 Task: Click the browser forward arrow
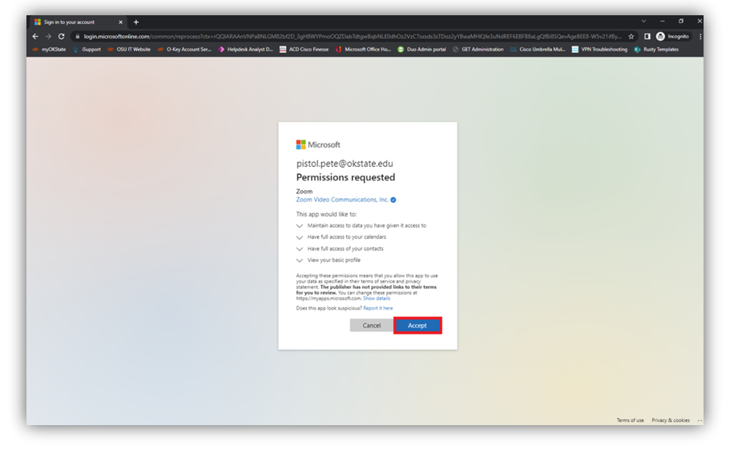[48, 36]
